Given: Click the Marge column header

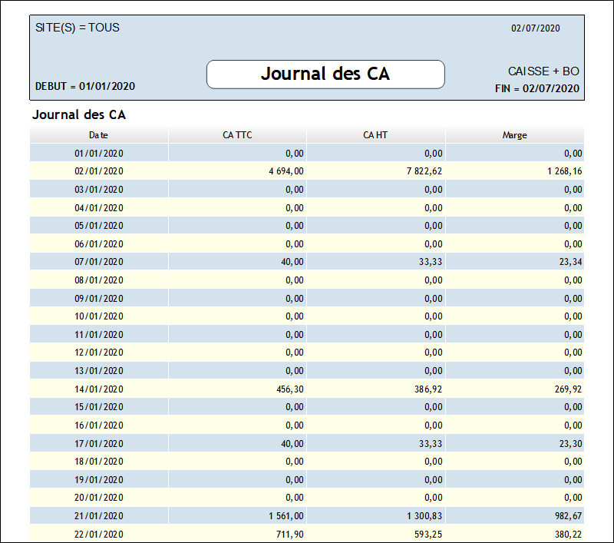Looking at the screenshot, I should point(514,135).
